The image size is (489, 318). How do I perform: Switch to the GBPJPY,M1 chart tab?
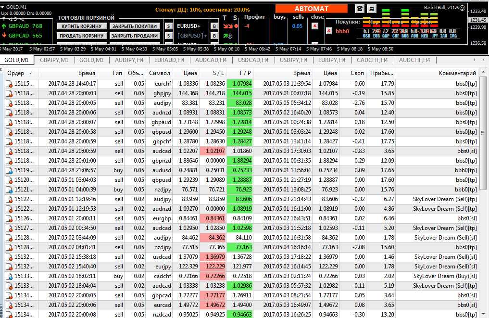(54, 60)
